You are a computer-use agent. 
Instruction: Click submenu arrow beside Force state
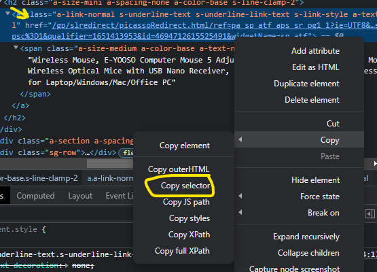(x=240, y=196)
